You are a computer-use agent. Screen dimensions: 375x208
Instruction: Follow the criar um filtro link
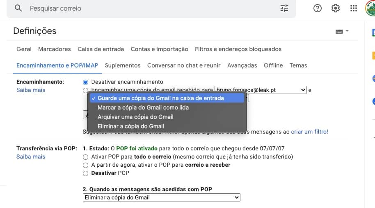coord(309,132)
